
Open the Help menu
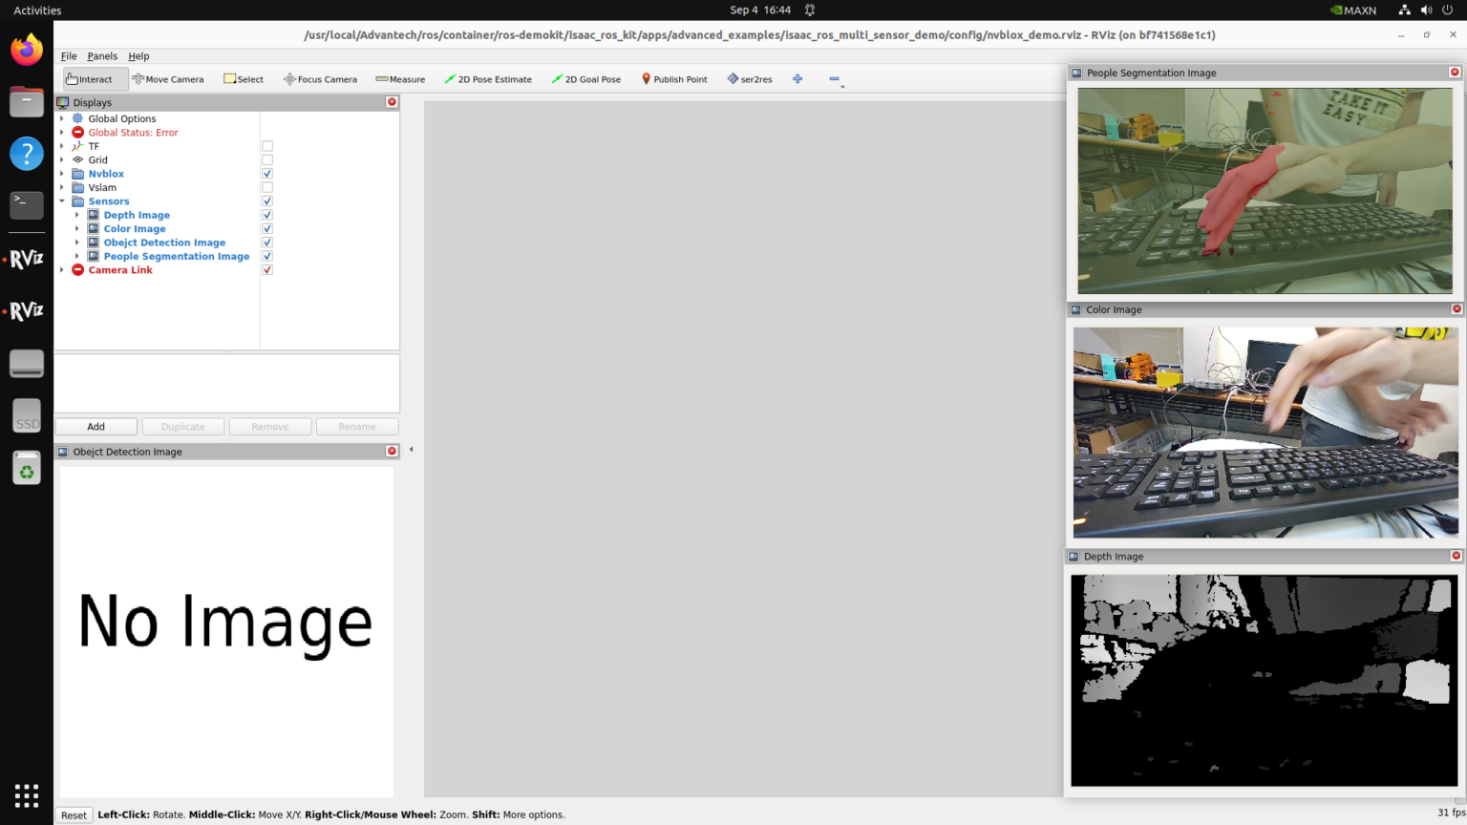(138, 56)
